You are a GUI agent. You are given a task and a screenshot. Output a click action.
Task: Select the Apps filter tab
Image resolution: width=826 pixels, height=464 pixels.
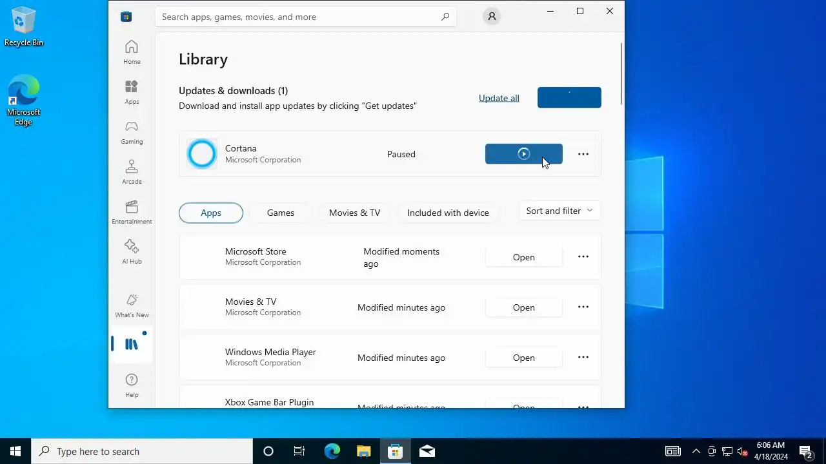(x=211, y=213)
